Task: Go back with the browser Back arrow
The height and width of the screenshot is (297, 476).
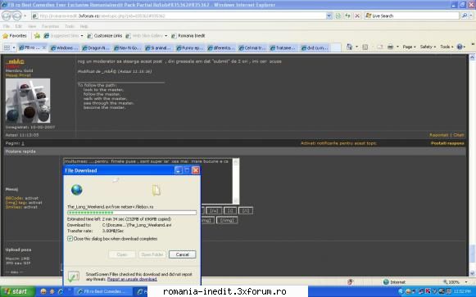Action: pos(7,16)
